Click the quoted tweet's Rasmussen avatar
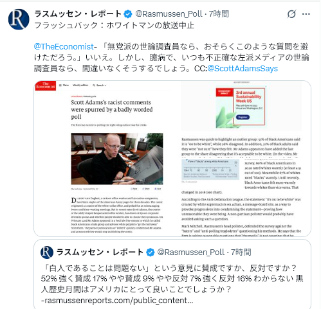The image size is (321, 309). pyautogui.click(x=47, y=252)
